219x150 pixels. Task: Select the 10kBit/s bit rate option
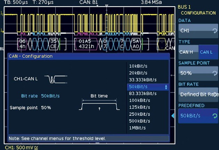tap(138, 66)
